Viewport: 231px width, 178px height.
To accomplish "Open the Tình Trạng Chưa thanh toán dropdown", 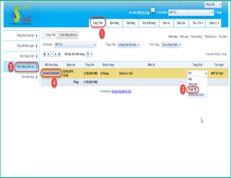I will [x=171, y=45].
